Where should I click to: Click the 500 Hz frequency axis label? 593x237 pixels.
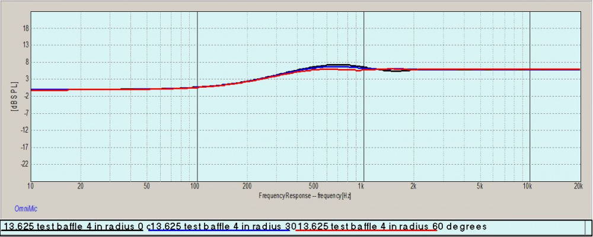[x=313, y=186]
